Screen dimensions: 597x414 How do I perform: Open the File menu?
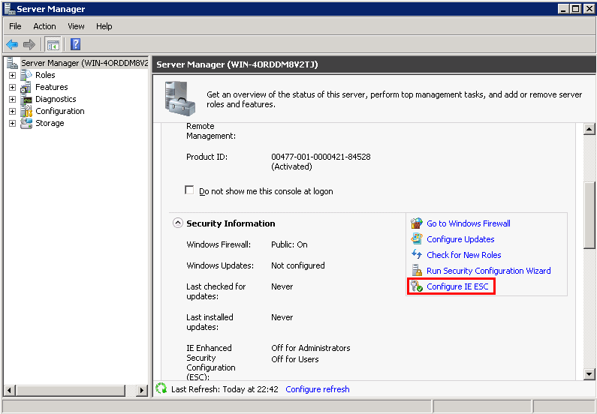click(x=15, y=26)
